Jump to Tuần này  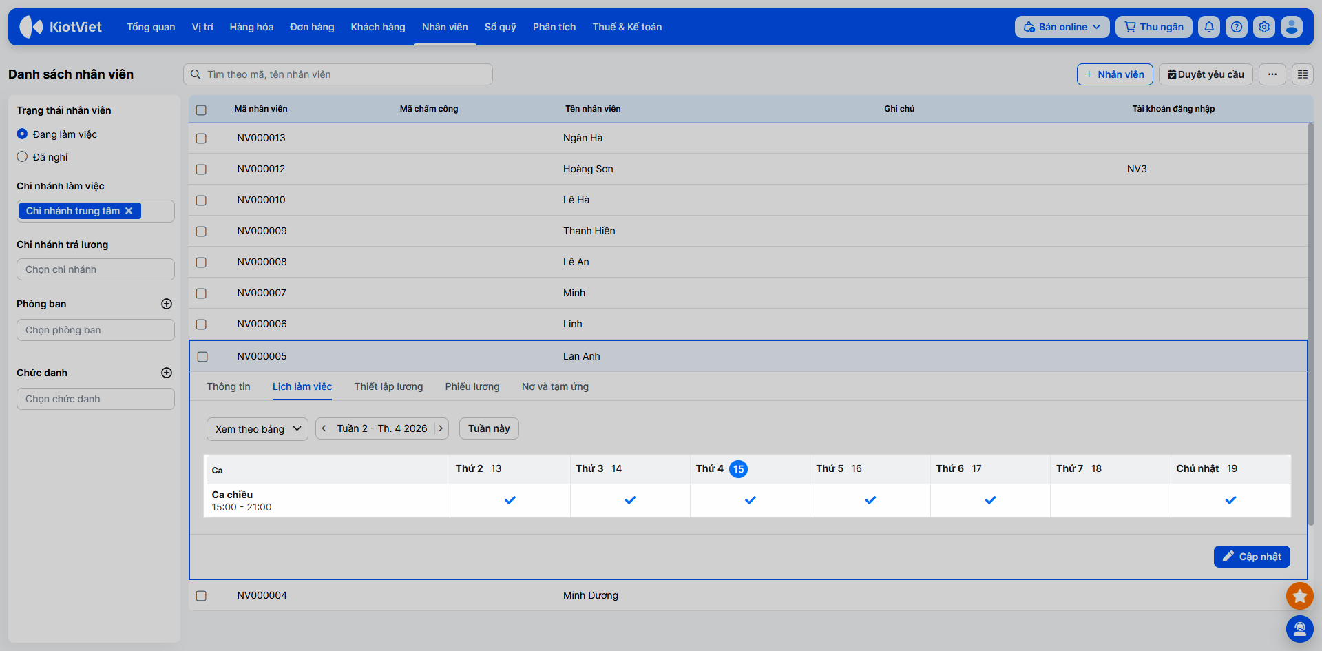pos(489,428)
